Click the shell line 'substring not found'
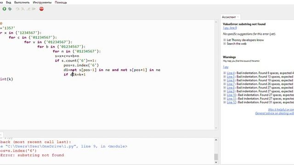This screenshot has height=165, width=294. (x=41, y=155)
